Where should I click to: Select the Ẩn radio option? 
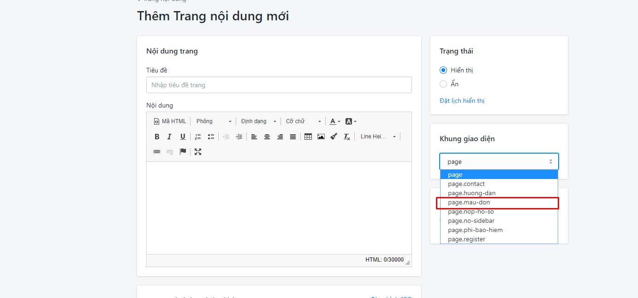tap(443, 84)
